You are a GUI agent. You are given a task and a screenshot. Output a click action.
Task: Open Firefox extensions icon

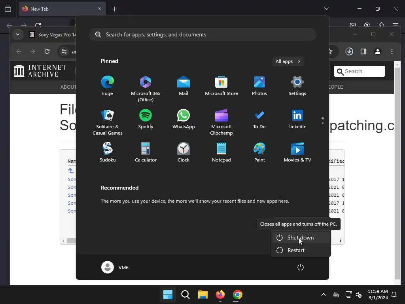tap(382, 25)
